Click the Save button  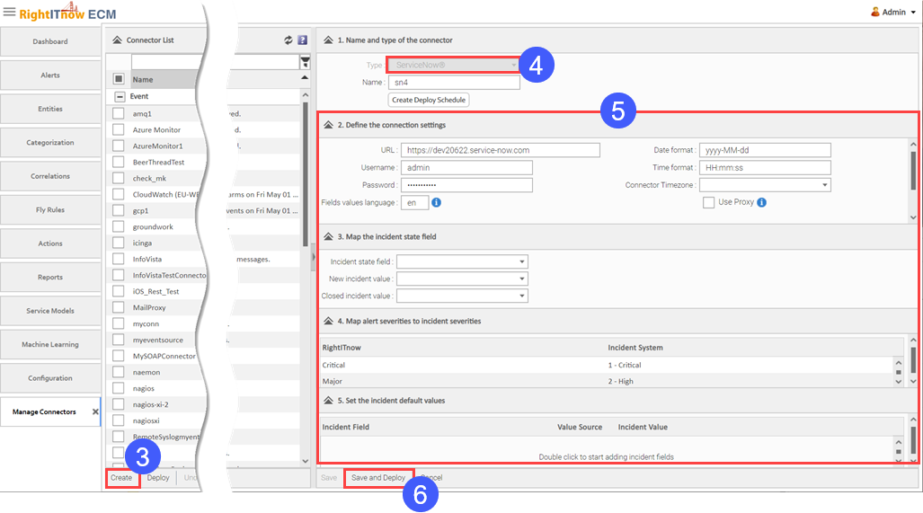tap(329, 478)
